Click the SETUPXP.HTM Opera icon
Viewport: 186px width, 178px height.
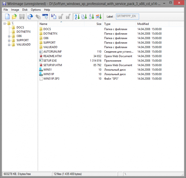click(41, 65)
